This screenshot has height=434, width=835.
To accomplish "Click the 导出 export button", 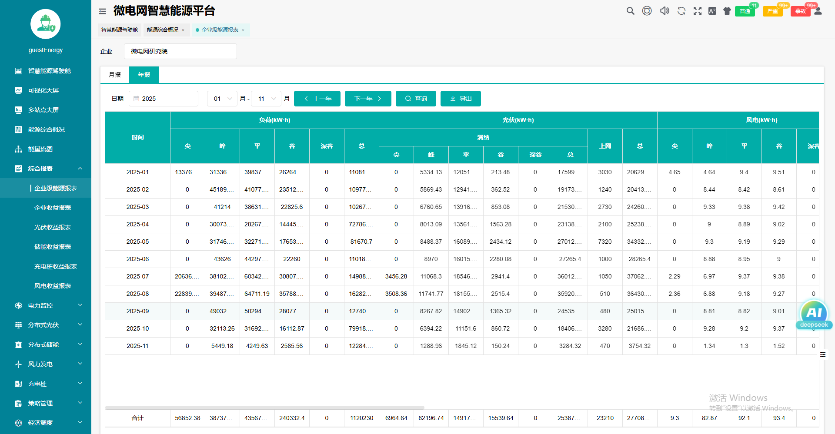I will pyautogui.click(x=461, y=99).
